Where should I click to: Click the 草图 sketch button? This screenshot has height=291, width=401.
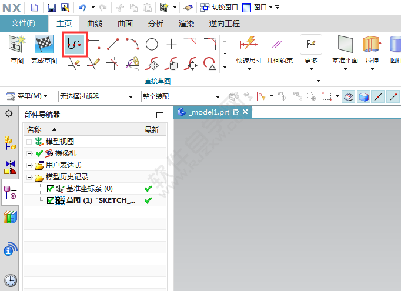click(17, 49)
